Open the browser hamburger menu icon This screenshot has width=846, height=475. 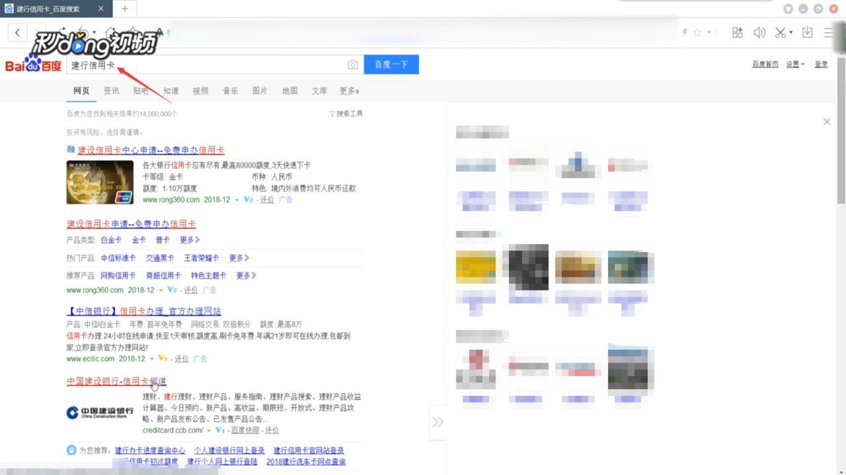(x=829, y=32)
